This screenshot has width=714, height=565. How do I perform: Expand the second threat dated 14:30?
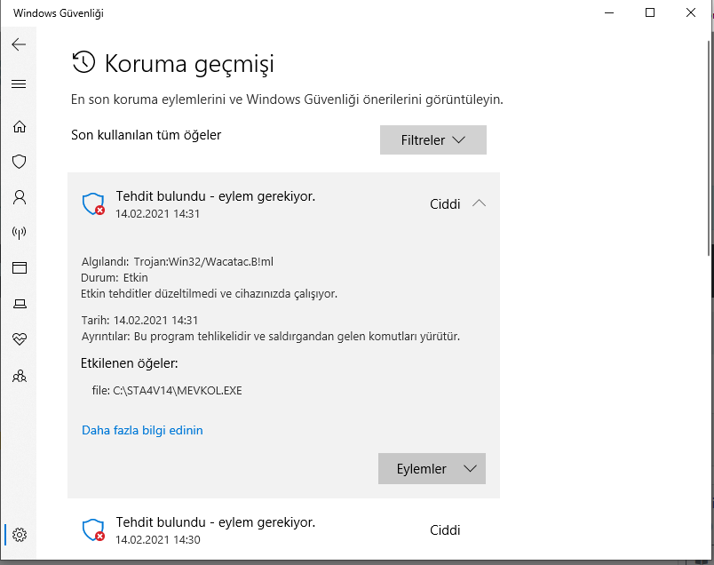tap(284, 530)
